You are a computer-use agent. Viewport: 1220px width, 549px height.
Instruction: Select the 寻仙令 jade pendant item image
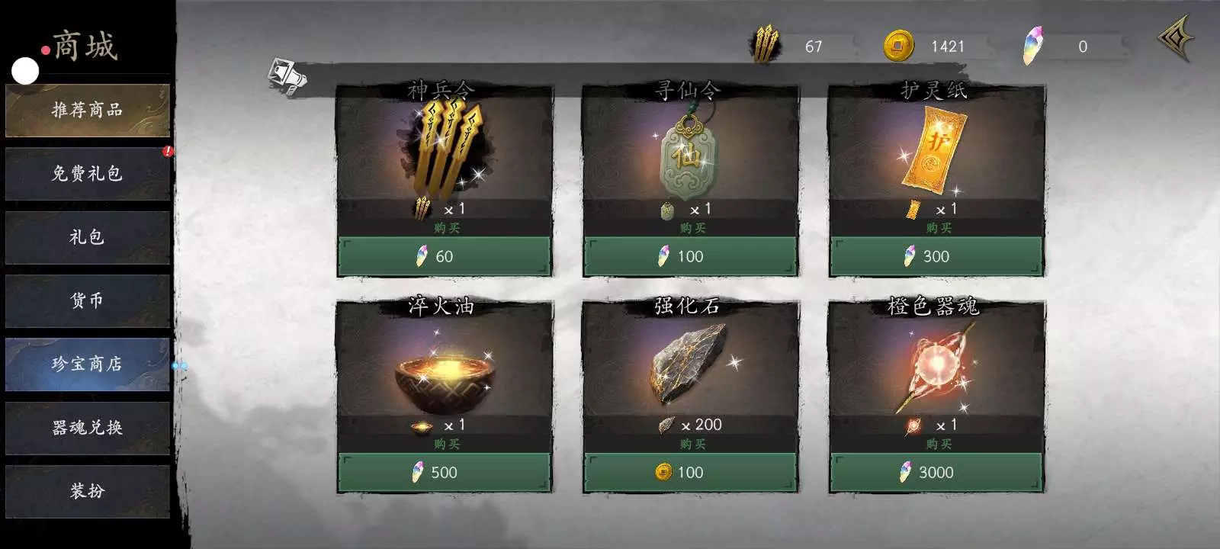[x=687, y=151]
